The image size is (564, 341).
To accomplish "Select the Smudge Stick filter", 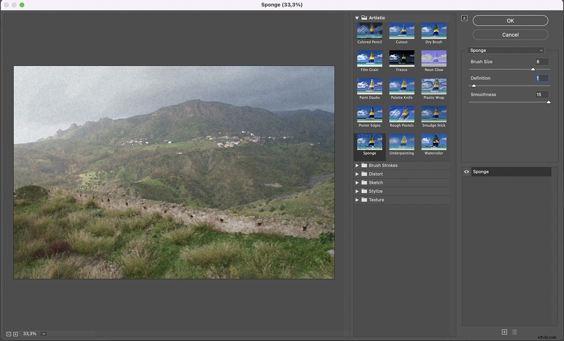I will pos(434,114).
